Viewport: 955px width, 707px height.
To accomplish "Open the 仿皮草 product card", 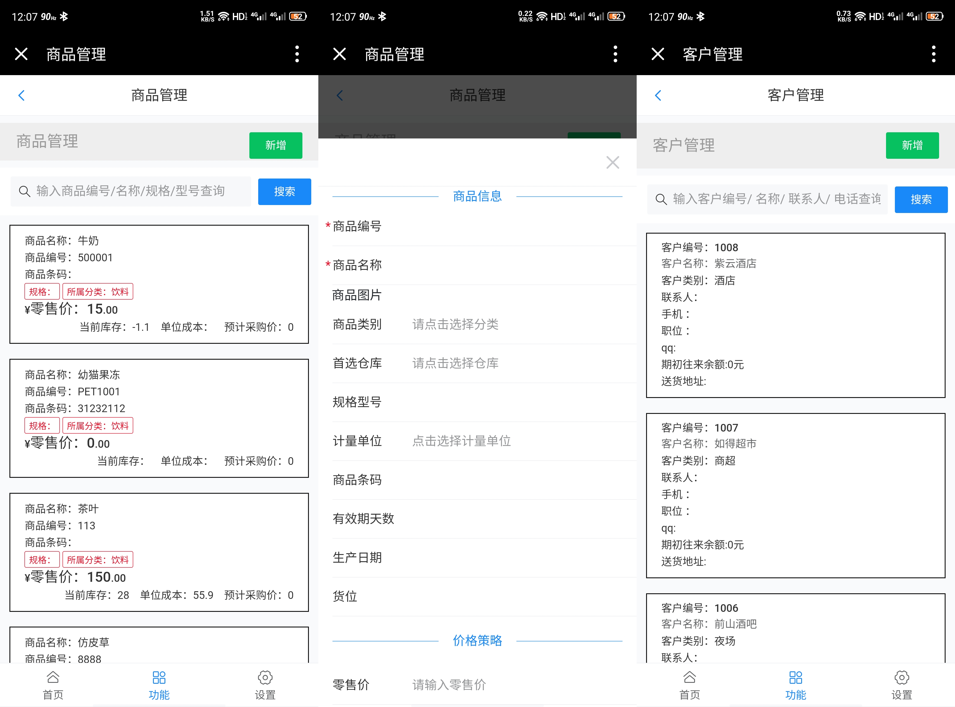I will 159,645.
